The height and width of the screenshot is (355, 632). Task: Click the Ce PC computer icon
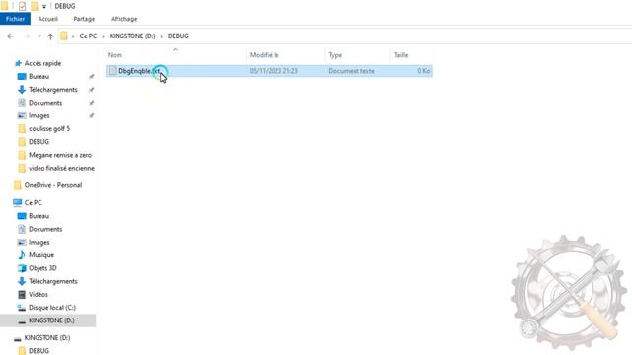click(18, 203)
